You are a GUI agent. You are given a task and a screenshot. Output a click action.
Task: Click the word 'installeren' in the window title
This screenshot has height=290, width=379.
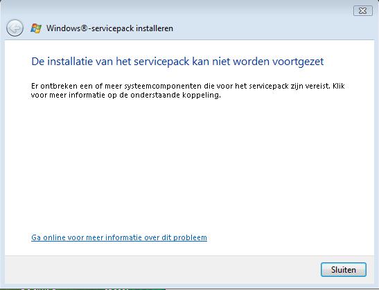pyautogui.click(x=155, y=28)
